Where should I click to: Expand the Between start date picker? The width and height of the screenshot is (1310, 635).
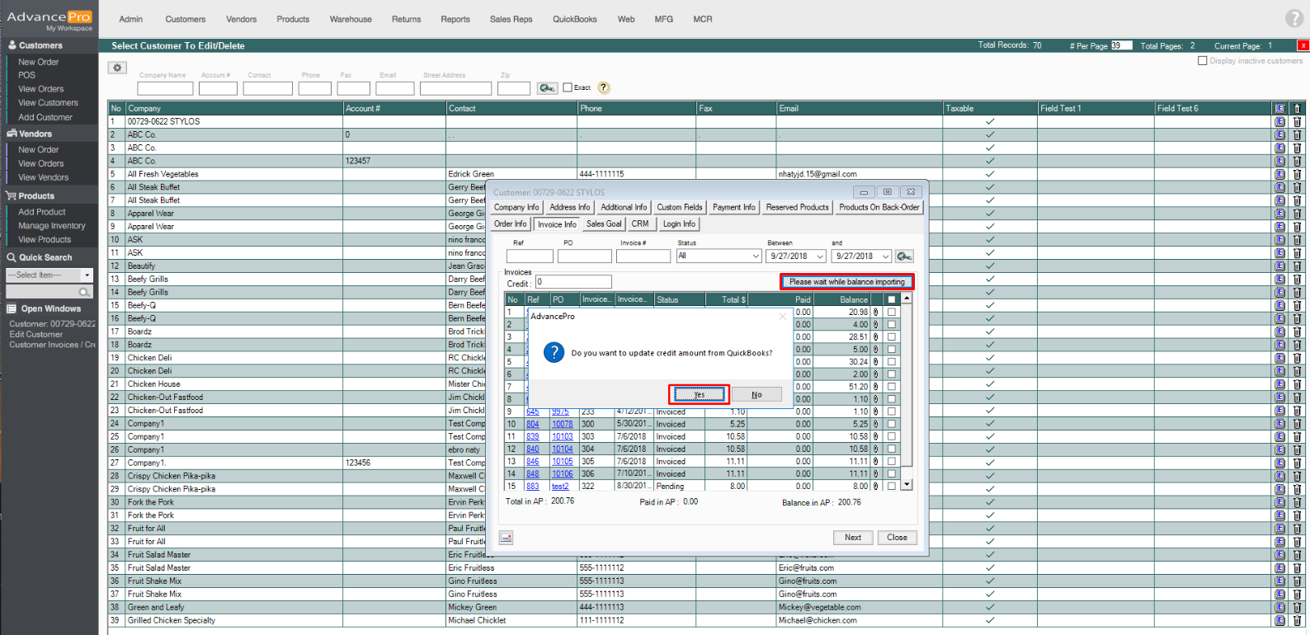[x=819, y=256]
